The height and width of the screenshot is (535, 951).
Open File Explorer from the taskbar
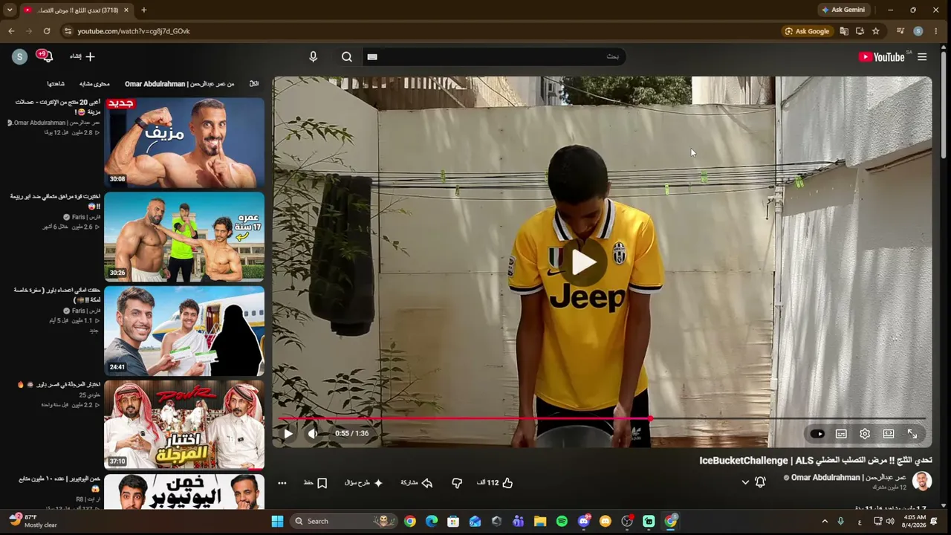[540, 521]
